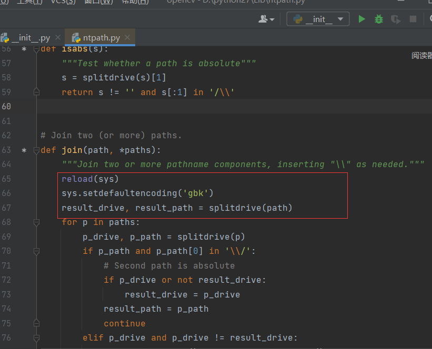Start the debugger using the bug icon
432x349 pixels.
pyautogui.click(x=378, y=18)
